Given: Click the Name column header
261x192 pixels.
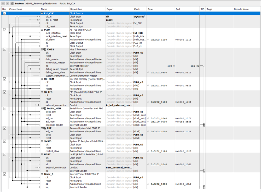Looking at the screenshot, I should [x=55, y=9].
